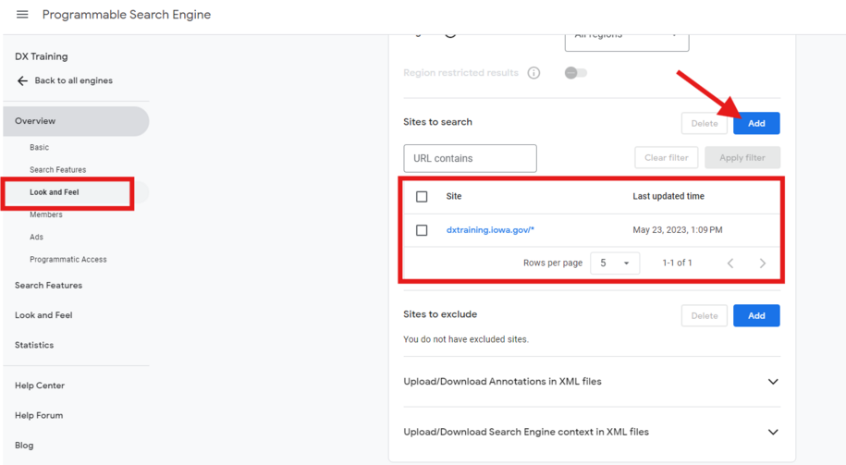
Task: Click the DX Training engine name
Action: [41, 56]
